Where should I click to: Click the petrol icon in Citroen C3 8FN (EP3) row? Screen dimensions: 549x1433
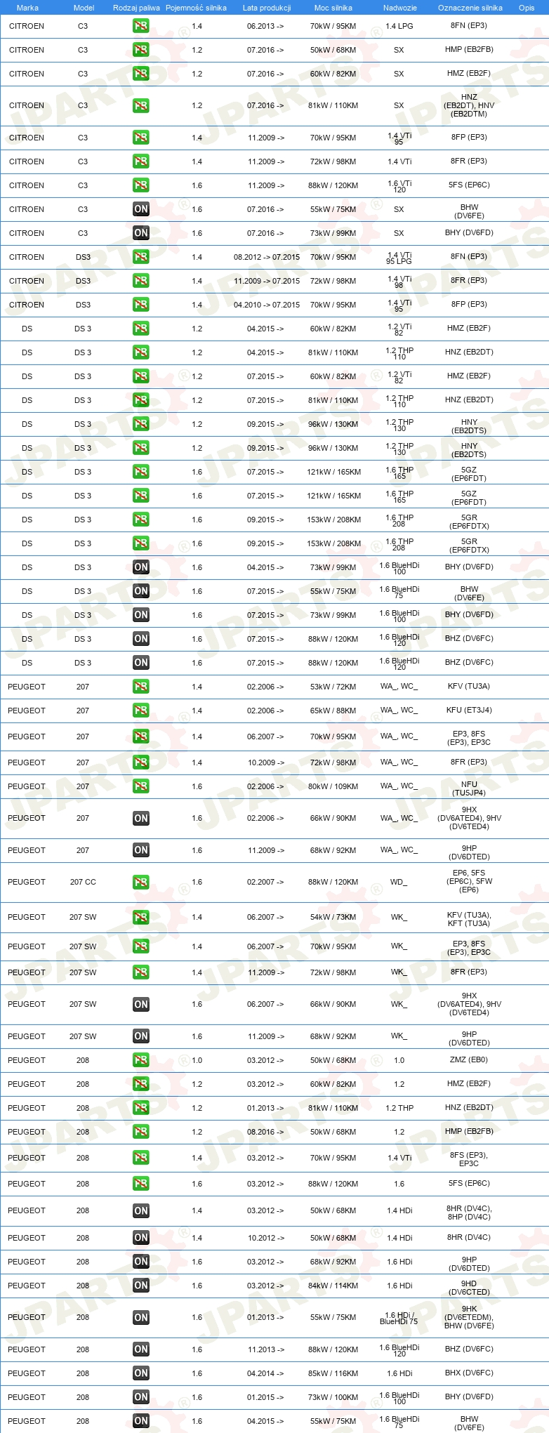click(140, 26)
